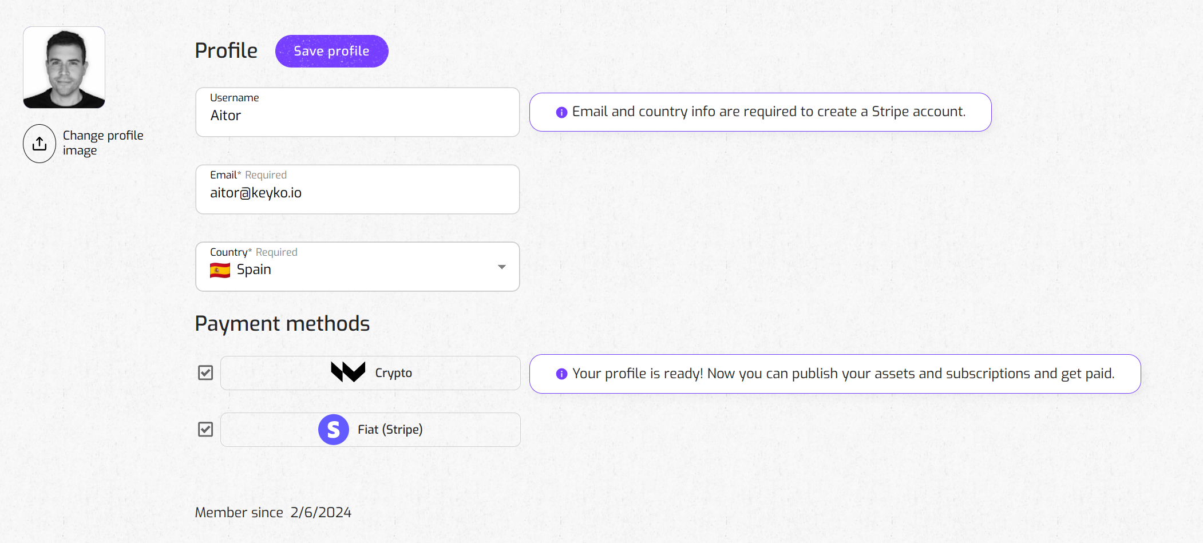
Task: Uncheck the Fiat (Stripe) payment checkbox
Action: click(205, 430)
